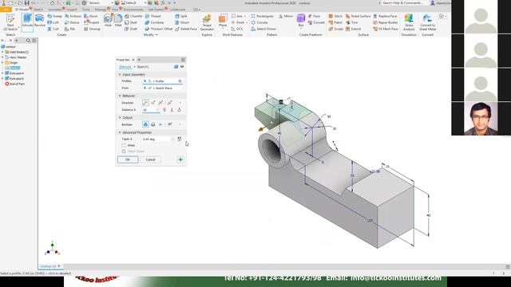Choose the Sweep tool
The width and height of the screenshot is (511, 287).
(x=54, y=16)
